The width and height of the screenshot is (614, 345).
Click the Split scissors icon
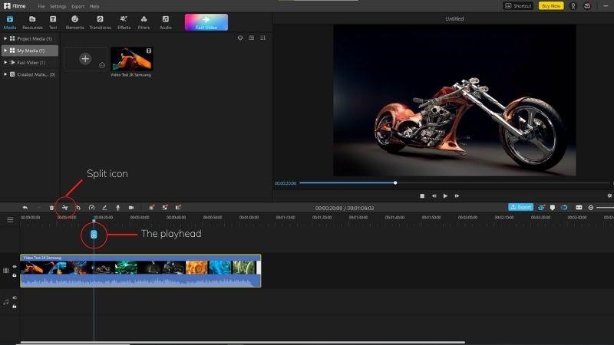click(x=64, y=208)
